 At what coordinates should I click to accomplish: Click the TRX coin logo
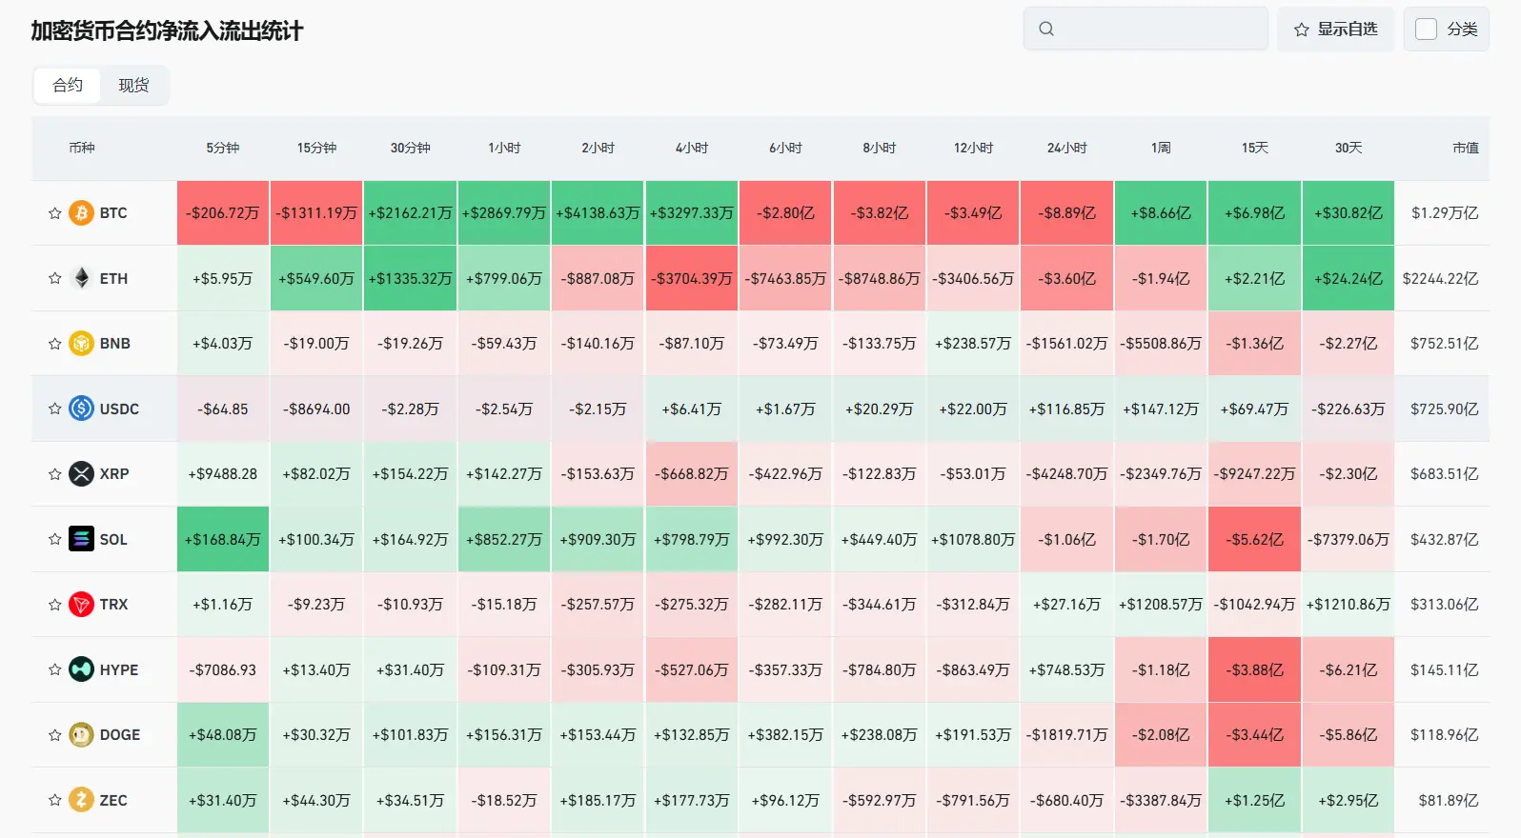pos(81,604)
